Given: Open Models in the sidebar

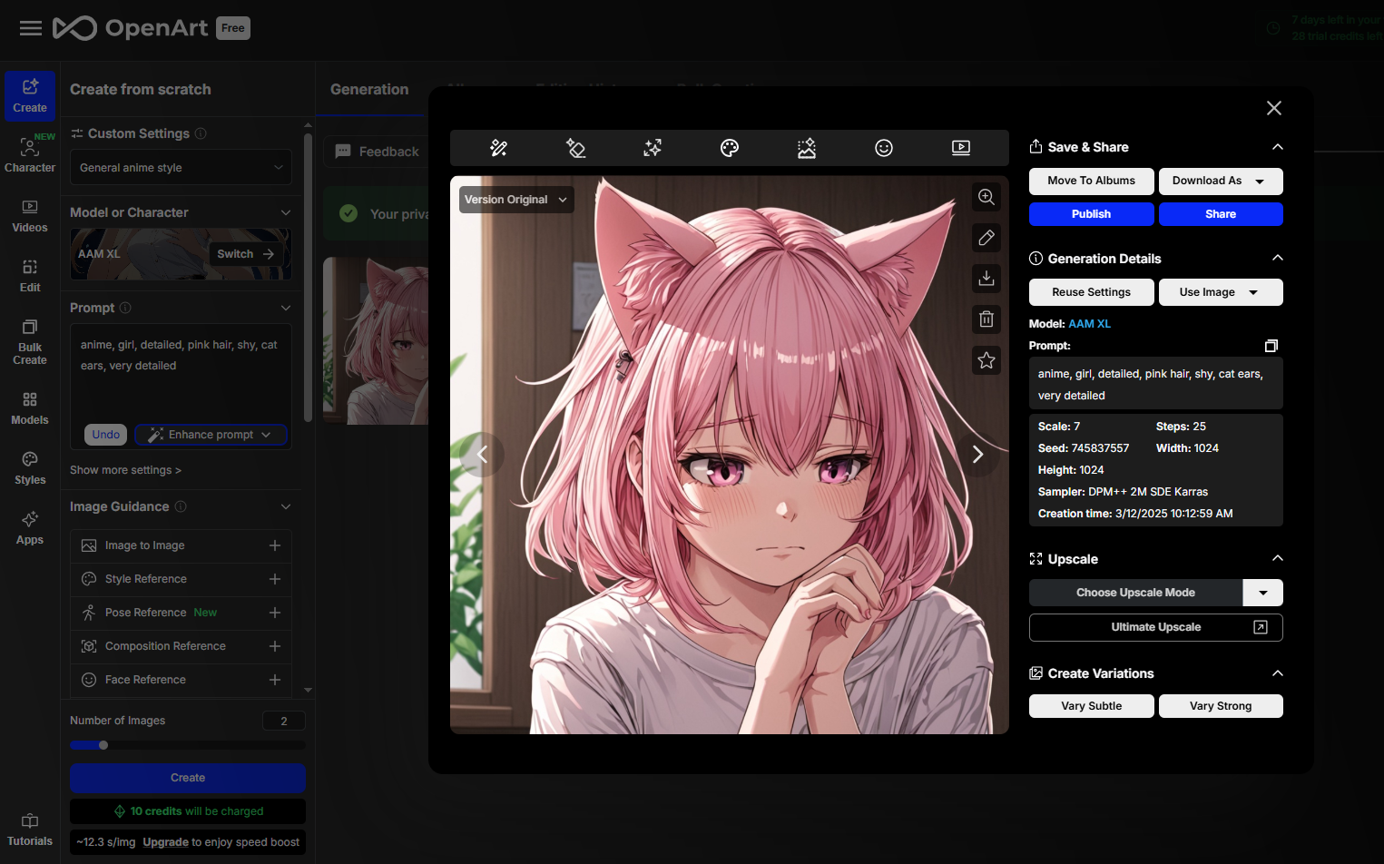Looking at the screenshot, I should (x=30, y=408).
